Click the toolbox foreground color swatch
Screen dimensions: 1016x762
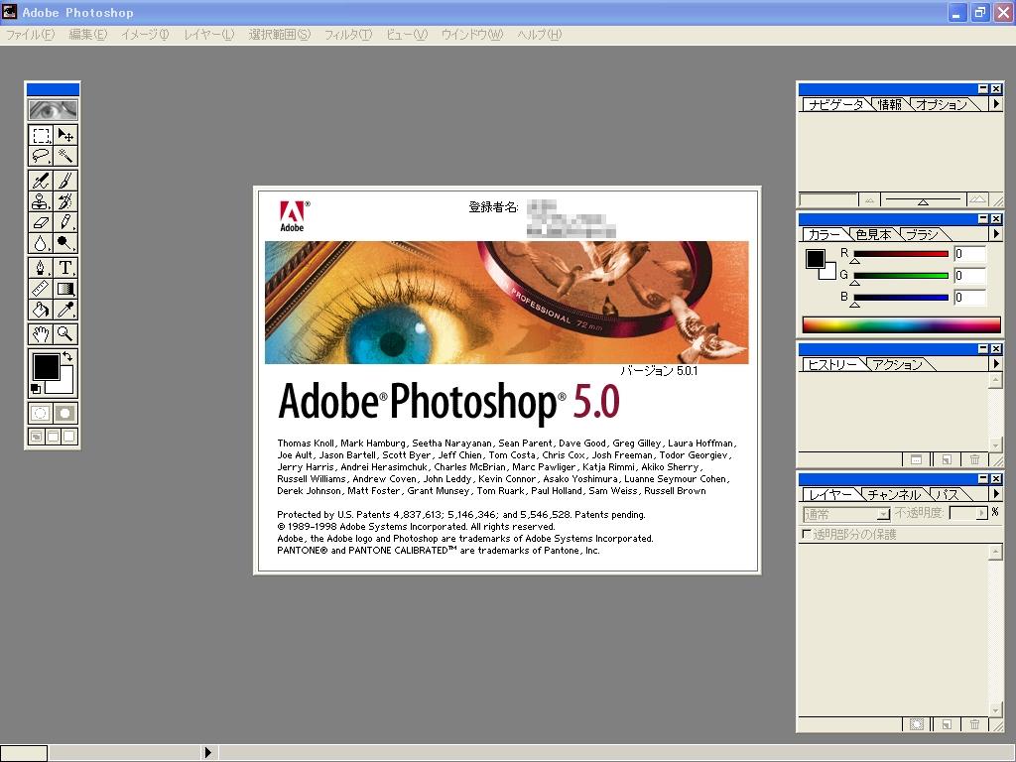click(x=46, y=367)
